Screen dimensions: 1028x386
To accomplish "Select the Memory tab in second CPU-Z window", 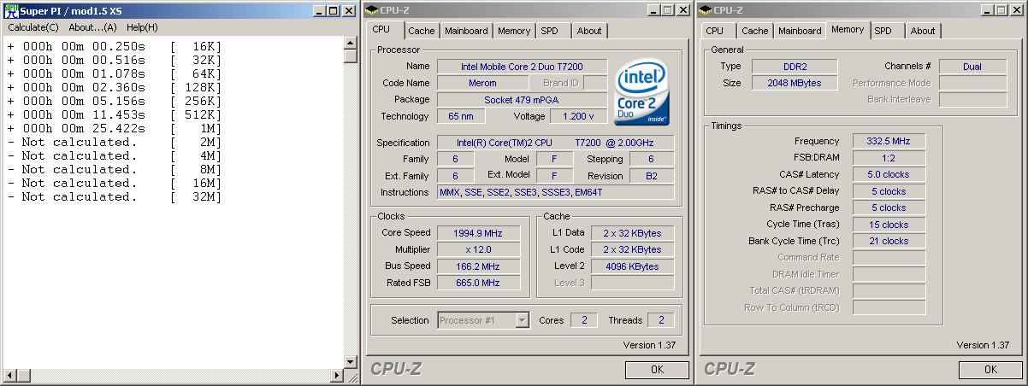I will pos(847,29).
